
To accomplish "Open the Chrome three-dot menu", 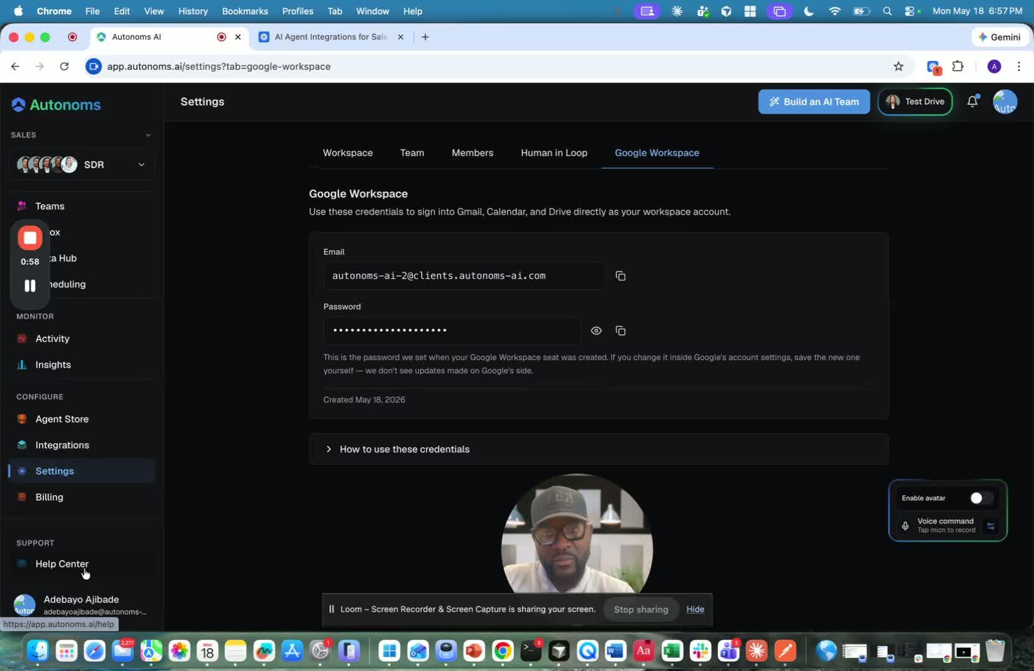I will click(x=1018, y=66).
